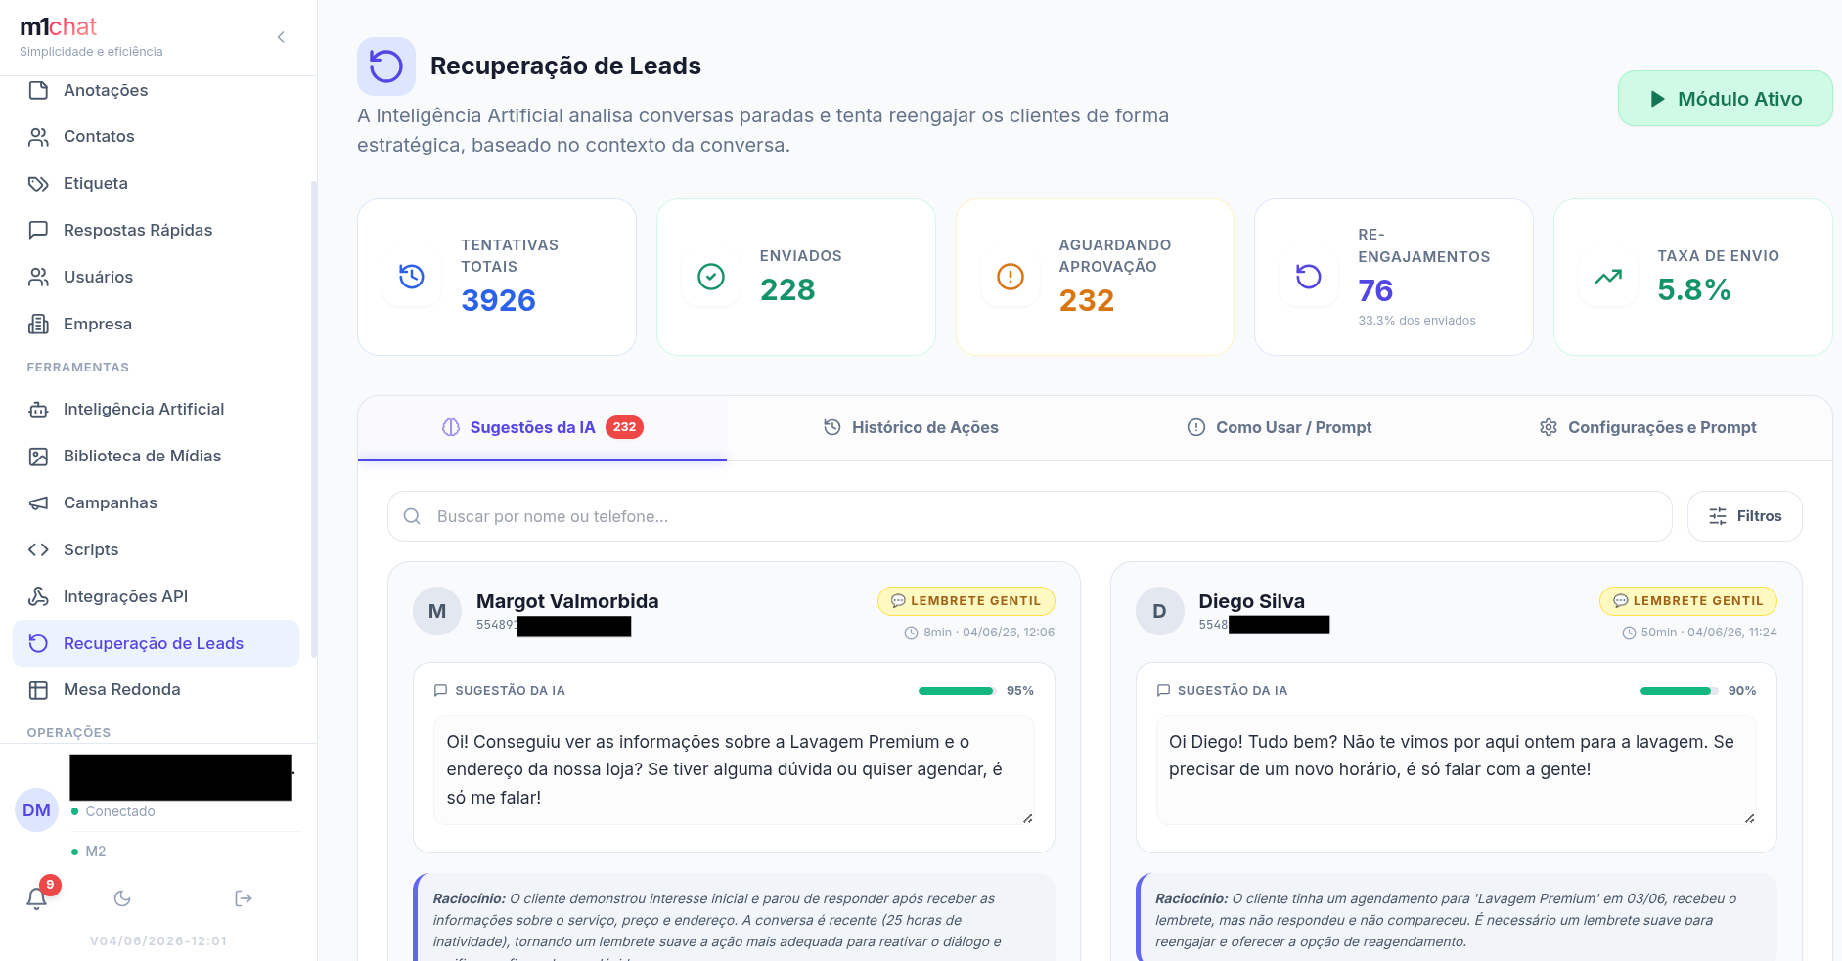Click the Taxa de Envio trend icon
The image size is (1842, 961).
1608,277
